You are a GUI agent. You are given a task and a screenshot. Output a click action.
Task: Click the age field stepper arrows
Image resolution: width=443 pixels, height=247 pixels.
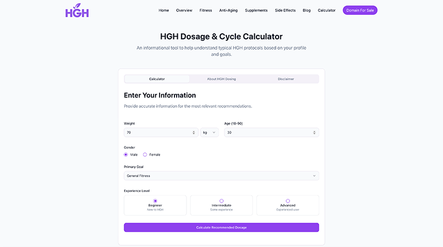pyautogui.click(x=315, y=132)
